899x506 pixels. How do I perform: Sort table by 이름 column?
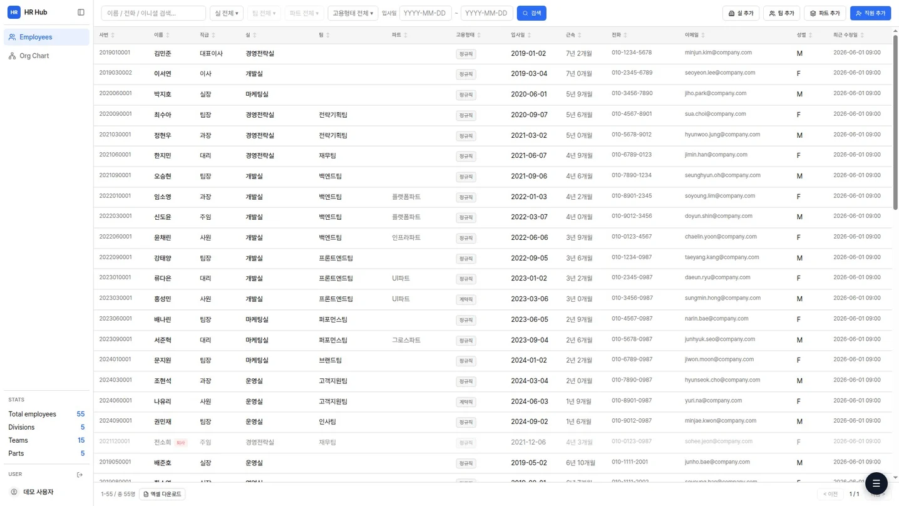pyautogui.click(x=162, y=35)
